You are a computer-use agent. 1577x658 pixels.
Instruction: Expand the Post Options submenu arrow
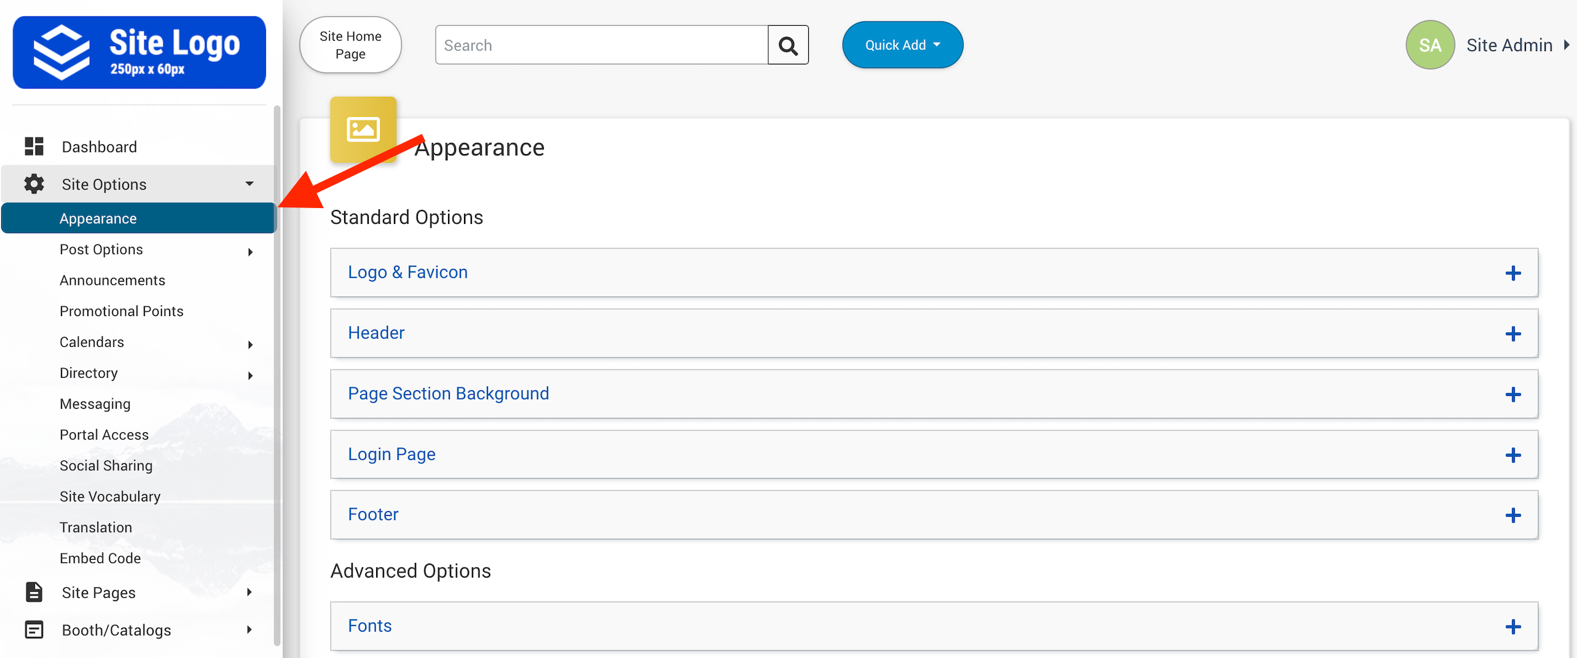coord(250,252)
